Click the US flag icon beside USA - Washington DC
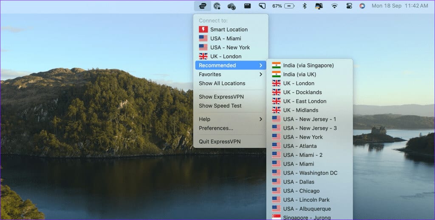Image resolution: width=435 pixels, height=220 pixels. [x=276, y=173]
